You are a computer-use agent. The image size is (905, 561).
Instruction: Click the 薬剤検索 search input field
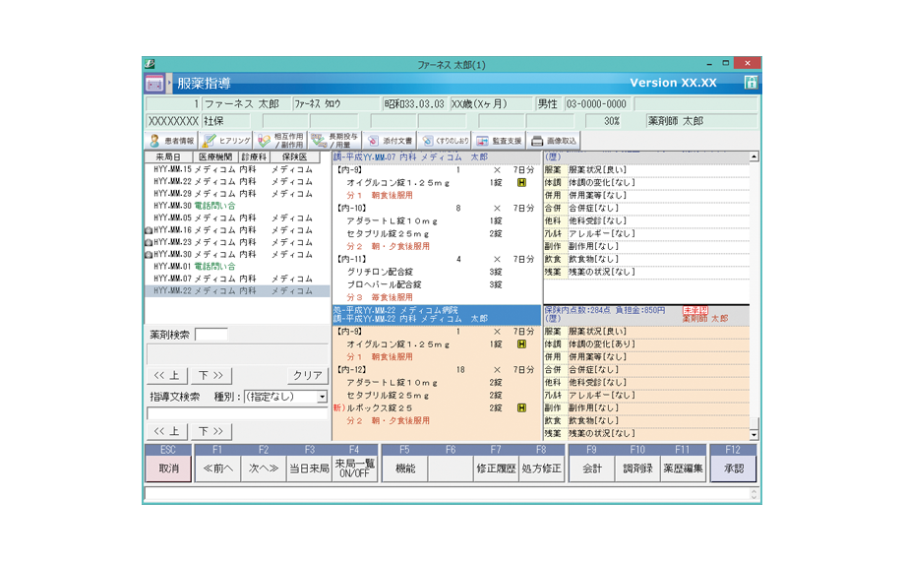[x=211, y=335]
